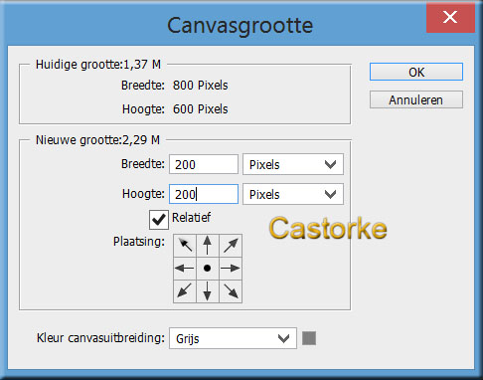Anchor canvas to bottom-center down arrow

208,291
